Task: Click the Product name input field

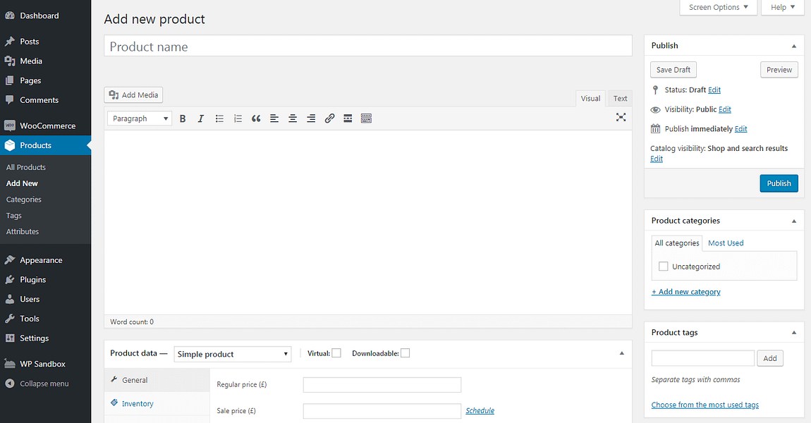Action: [367, 46]
